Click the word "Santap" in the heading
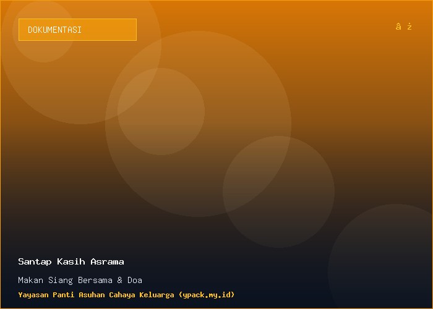 click(35, 262)
